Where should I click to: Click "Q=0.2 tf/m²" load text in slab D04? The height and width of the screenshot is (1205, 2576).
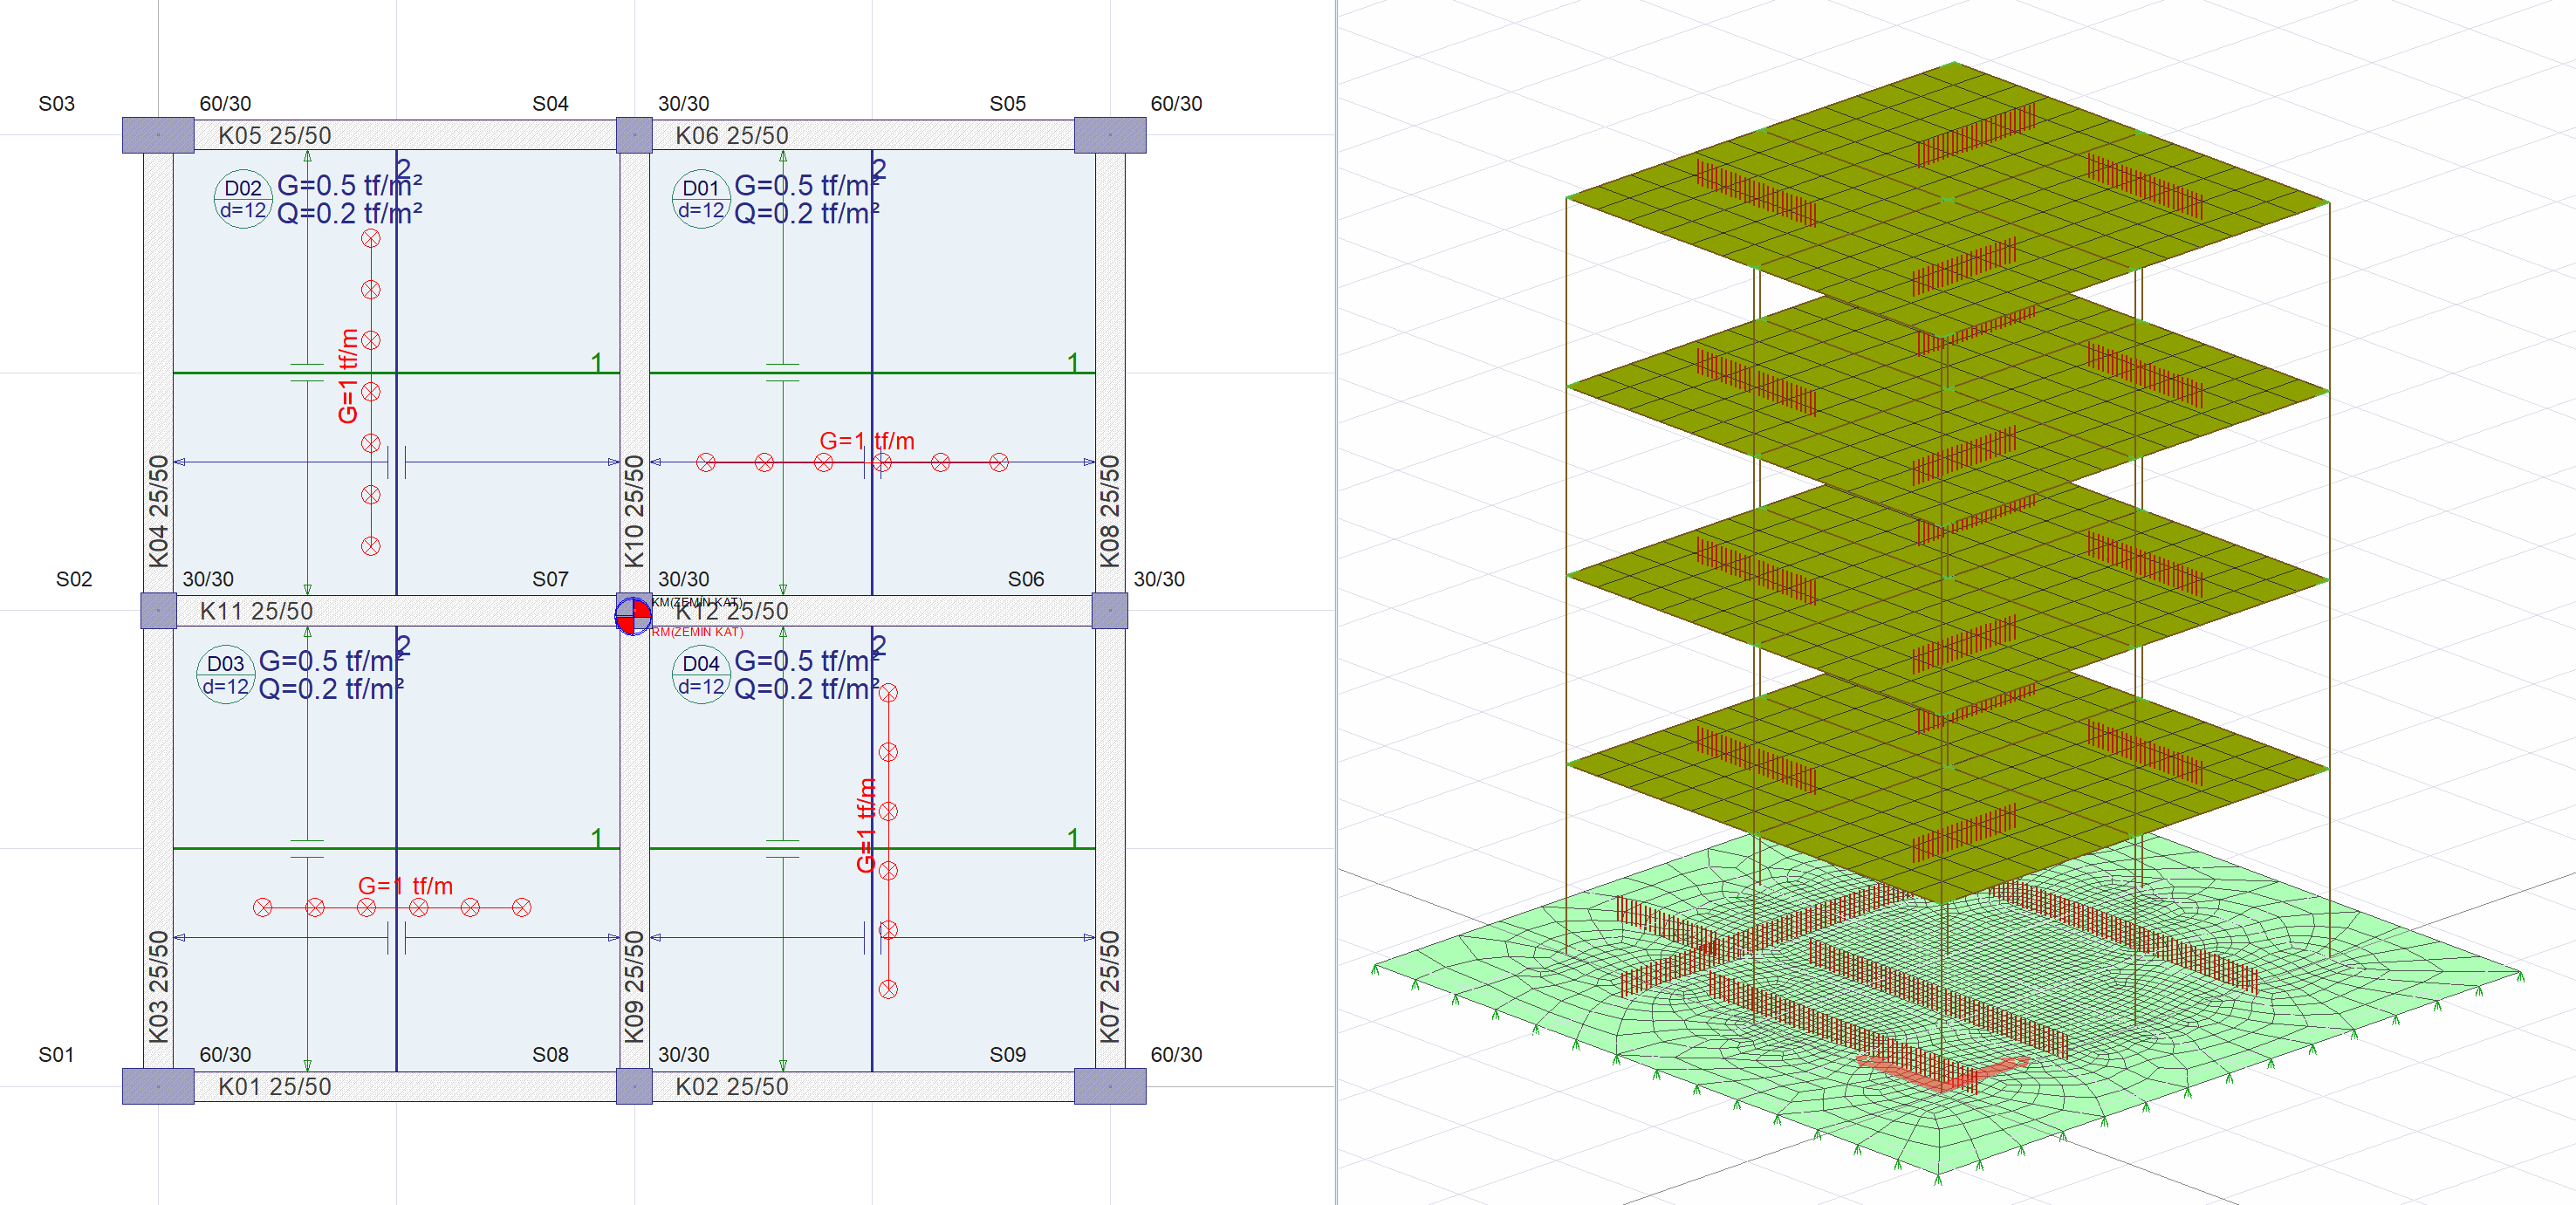tap(807, 689)
